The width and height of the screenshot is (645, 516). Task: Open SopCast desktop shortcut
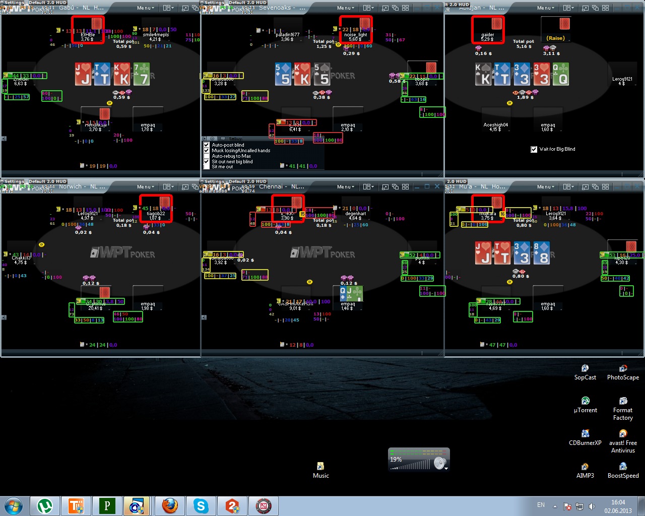pyautogui.click(x=585, y=372)
